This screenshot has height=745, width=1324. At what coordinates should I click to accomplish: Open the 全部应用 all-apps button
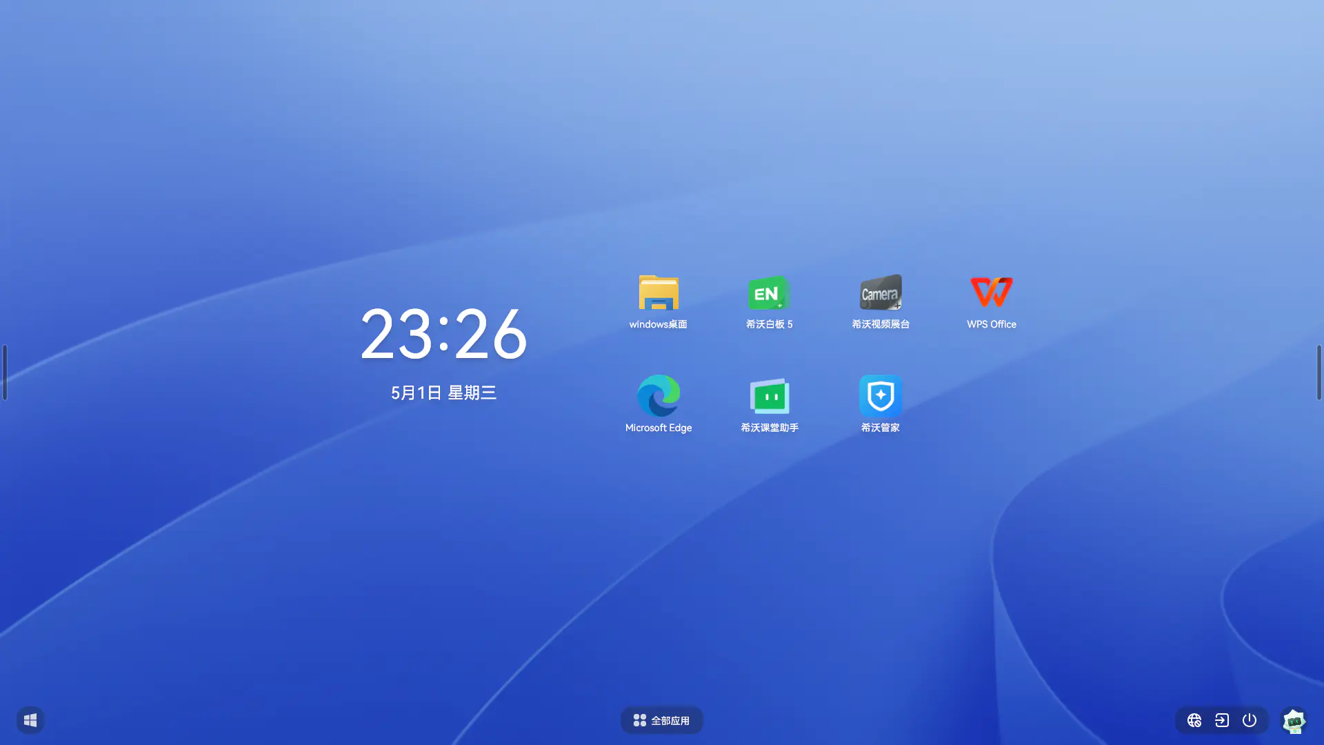(x=661, y=720)
